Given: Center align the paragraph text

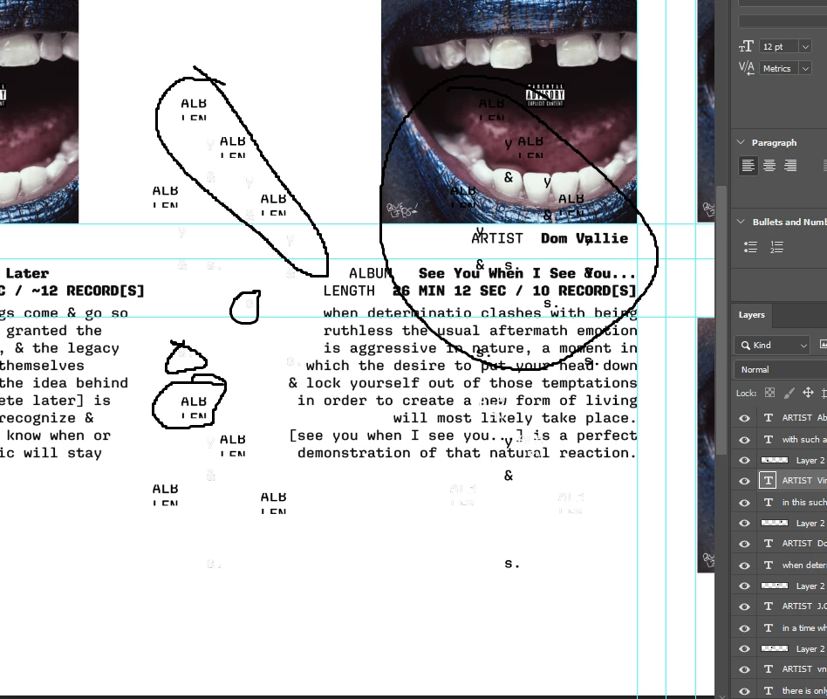Looking at the screenshot, I should pos(769,166).
